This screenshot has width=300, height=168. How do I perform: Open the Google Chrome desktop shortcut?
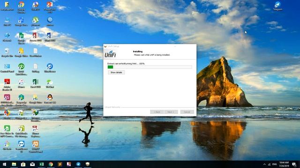[21, 7]
